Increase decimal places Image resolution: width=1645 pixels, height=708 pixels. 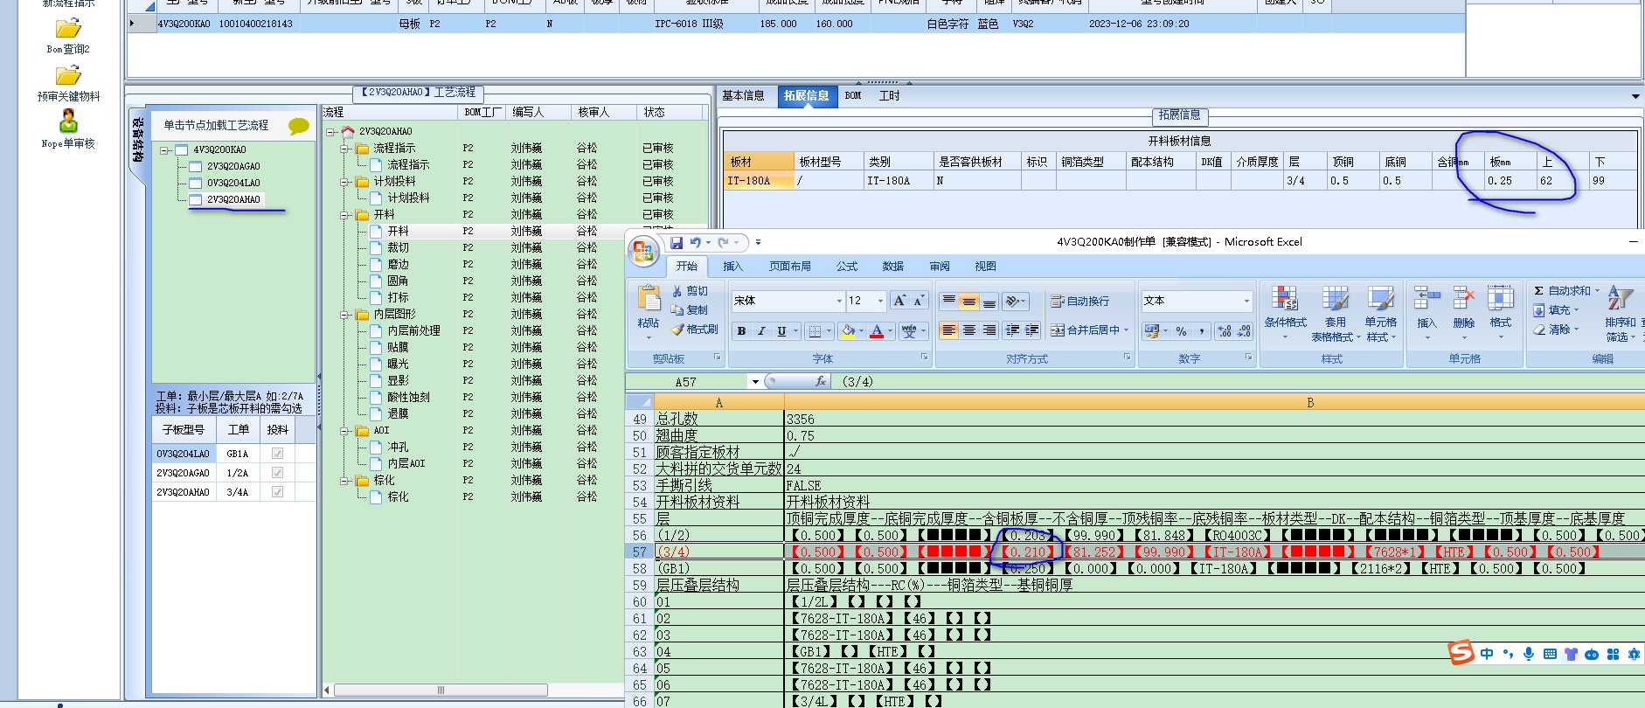pos(1225,331)
